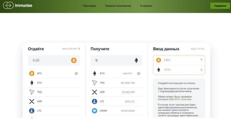
Task: Click the Immunise logo icon
Action: [8, 6]
